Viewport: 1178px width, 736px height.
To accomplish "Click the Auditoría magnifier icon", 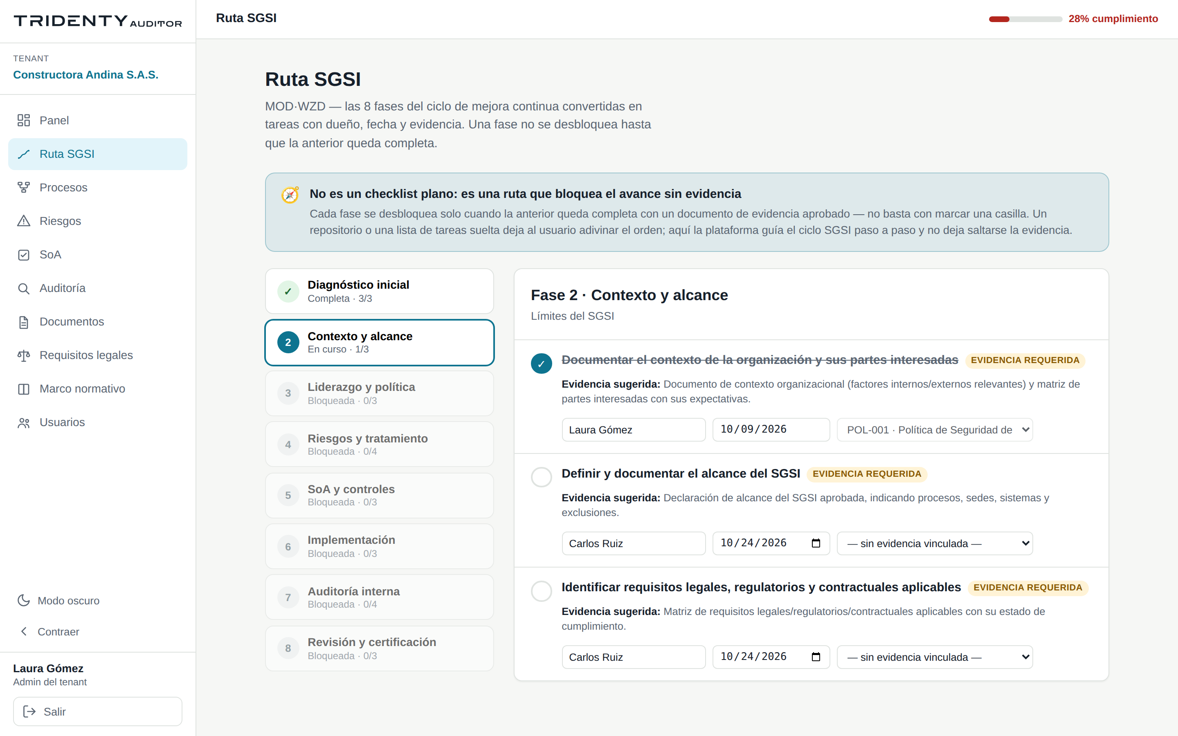I will [x=23, y=288].
